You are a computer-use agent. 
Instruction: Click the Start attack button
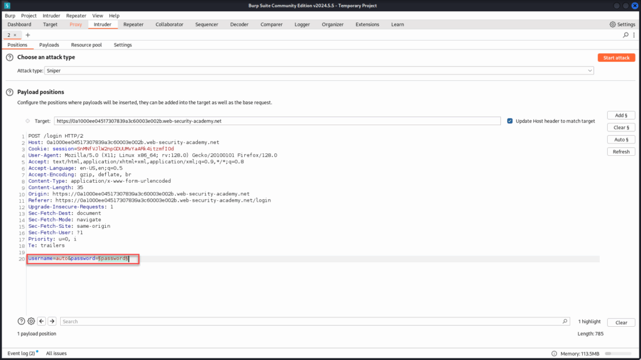click(616, 58)
